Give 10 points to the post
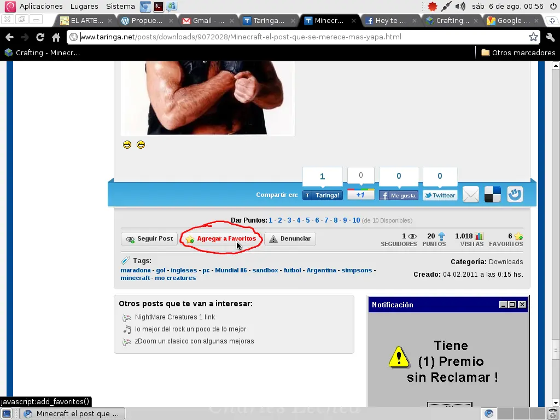The width and height of the screenshot is (560, 420). 356,220
